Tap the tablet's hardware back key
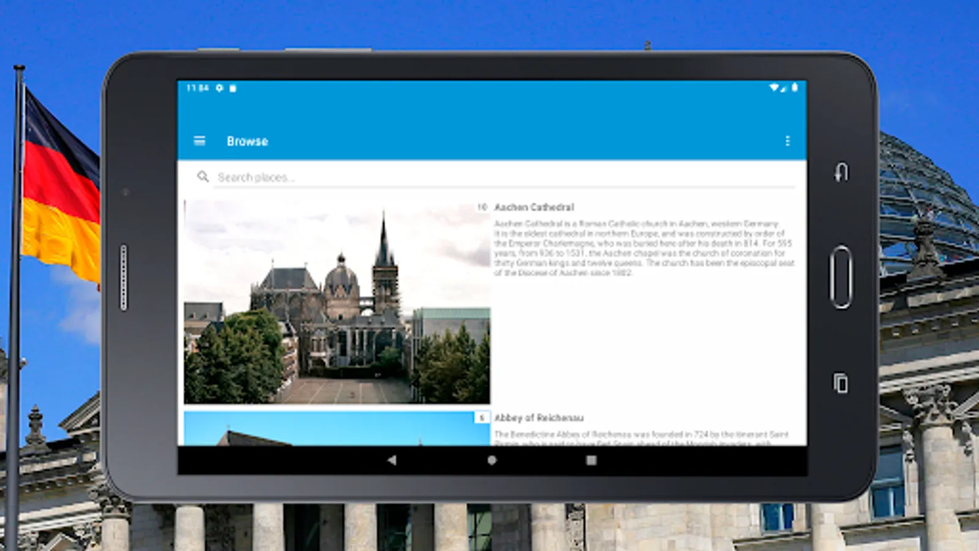Viewport: 979px width, 551px height. click(841, 172)
